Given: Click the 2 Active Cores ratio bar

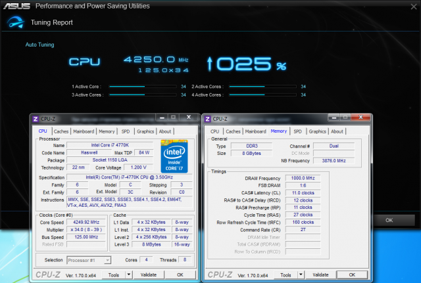Looking at the screenshot, I should 262,87.
